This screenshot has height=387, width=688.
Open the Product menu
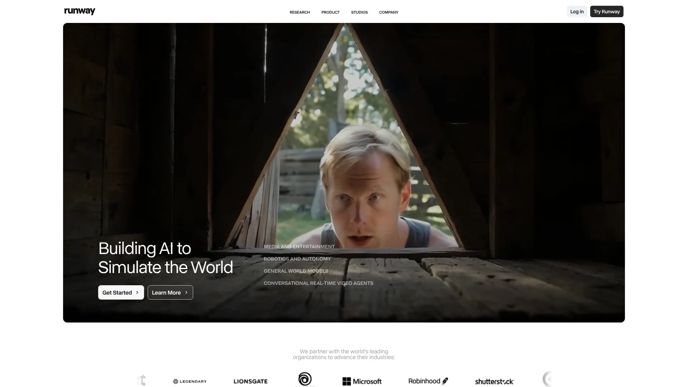pos(330,12)
